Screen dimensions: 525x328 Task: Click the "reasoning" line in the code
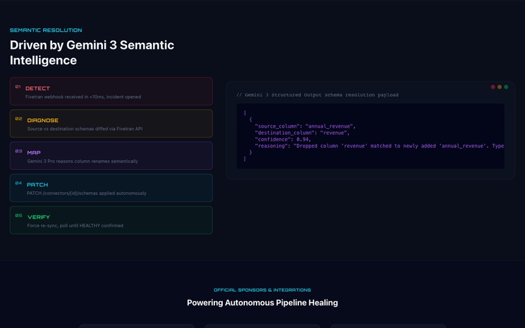click(x=379, y=146)
